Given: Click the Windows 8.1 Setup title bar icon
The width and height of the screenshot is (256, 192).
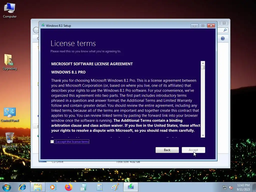Looking at the screenshot, I should tap(43, 25).
